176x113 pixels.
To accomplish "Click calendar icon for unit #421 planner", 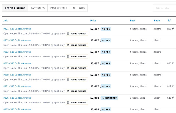I will [x=68, y=34].
